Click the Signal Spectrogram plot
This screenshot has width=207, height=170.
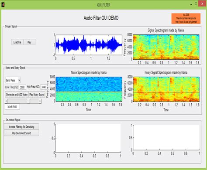click(166, 47)
